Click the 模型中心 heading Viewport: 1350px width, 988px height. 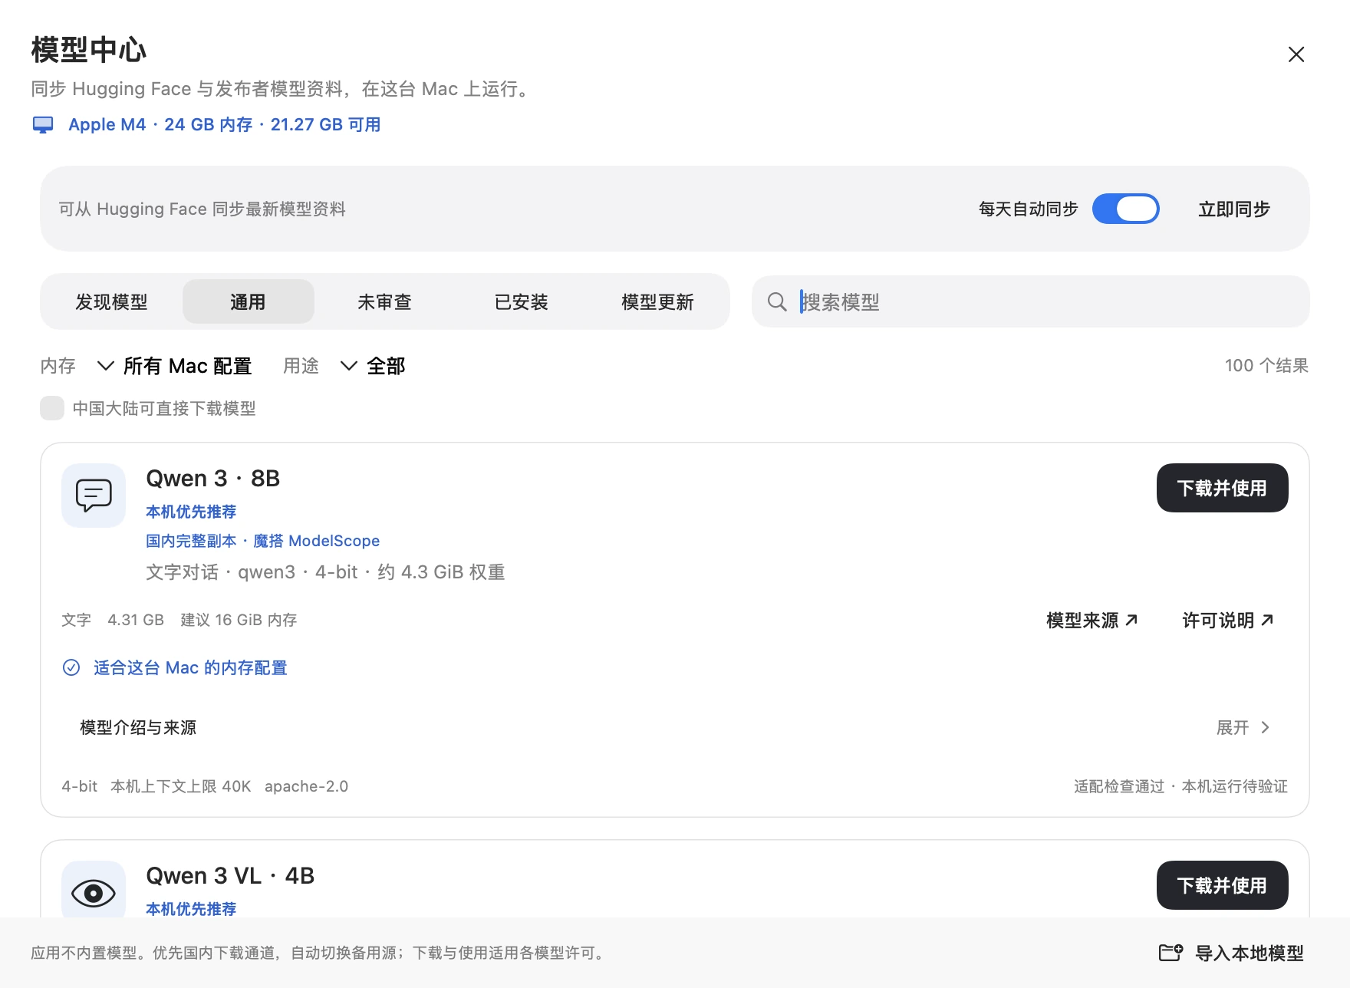(x=89, y=50)
